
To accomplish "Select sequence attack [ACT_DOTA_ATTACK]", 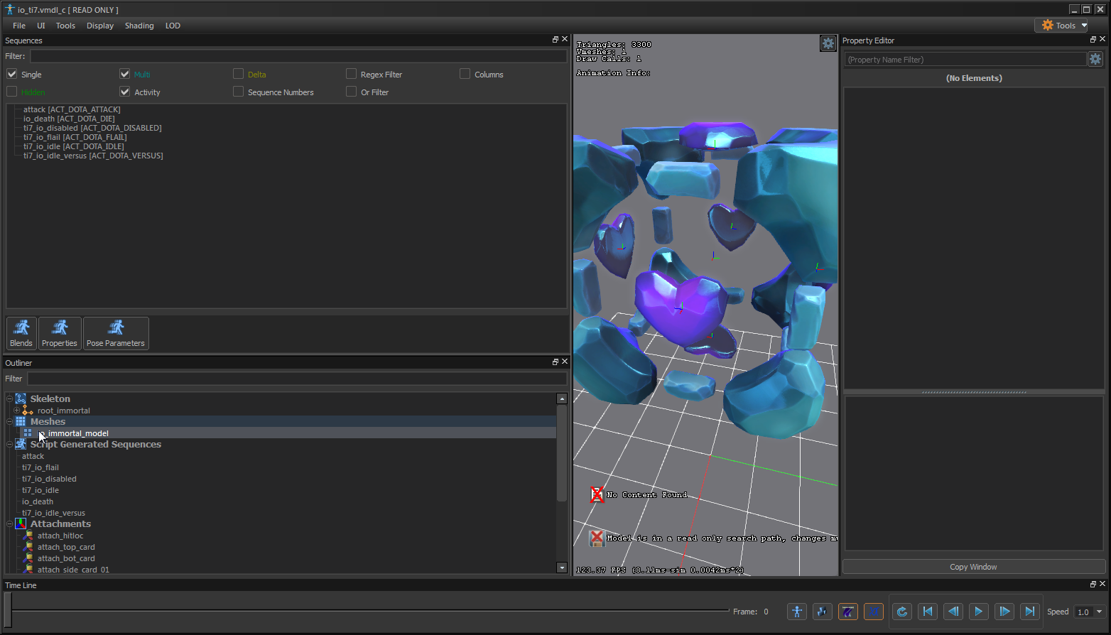I will point(72,109).
